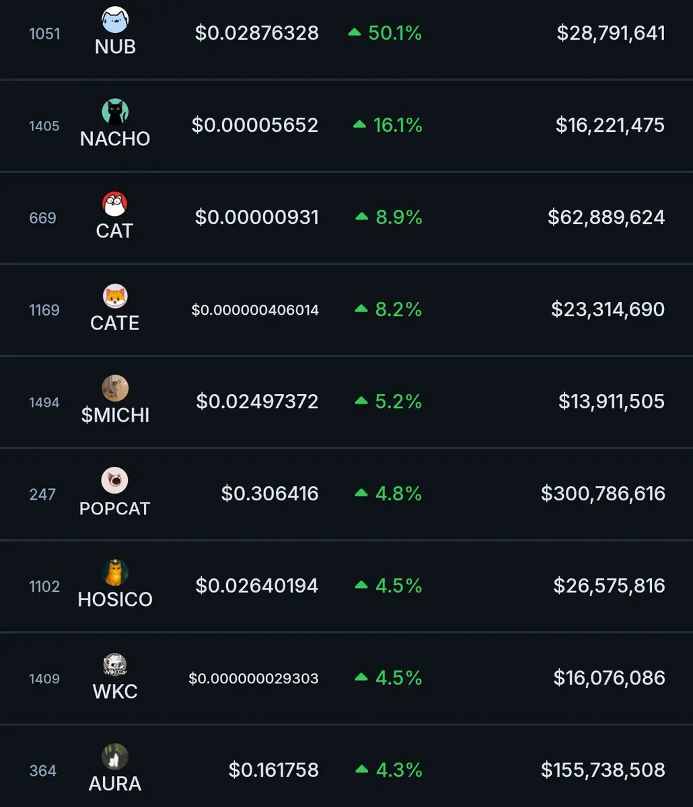Image resolution: width=693 pixels, height=807 pixels.
Task: Click the AURA ticker label
Action: pyautogui.click(x=115, y=783)
